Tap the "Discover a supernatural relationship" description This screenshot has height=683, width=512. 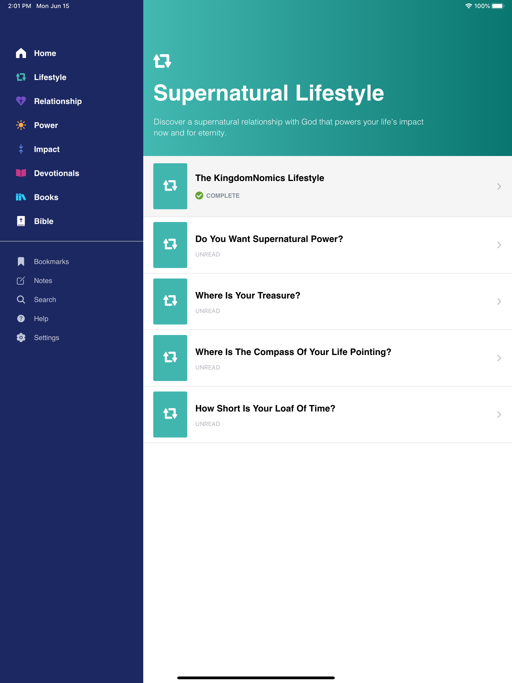point(288,127)
